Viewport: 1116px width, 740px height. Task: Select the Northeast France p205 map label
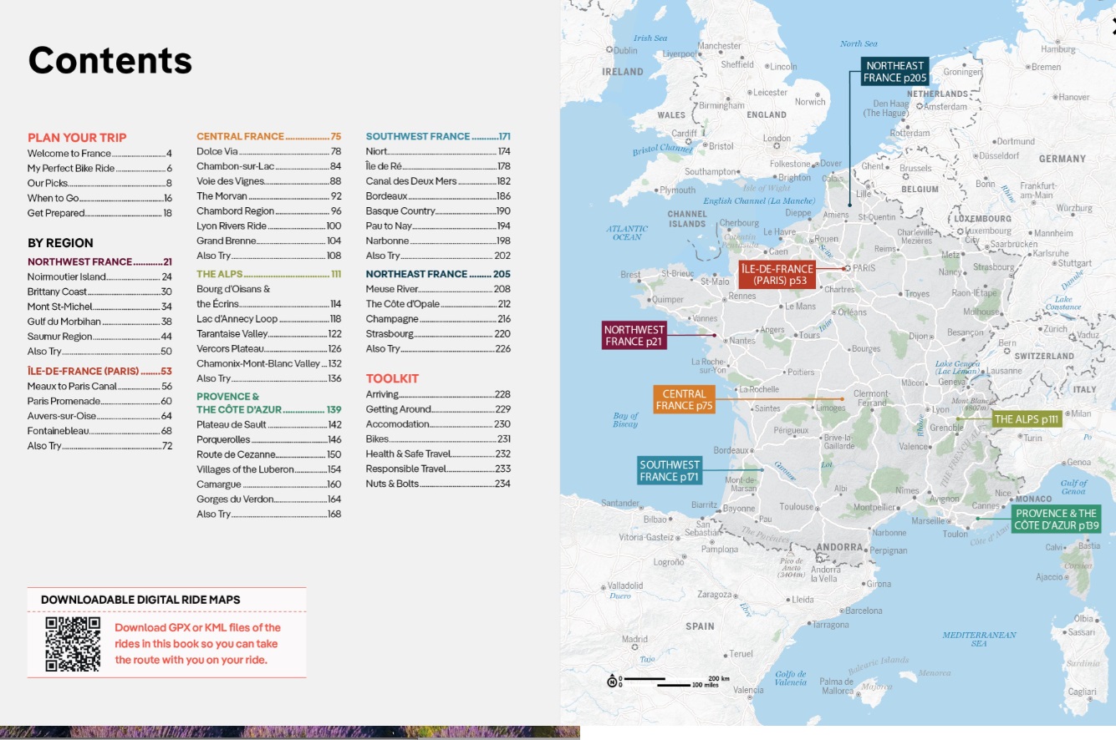894,72
